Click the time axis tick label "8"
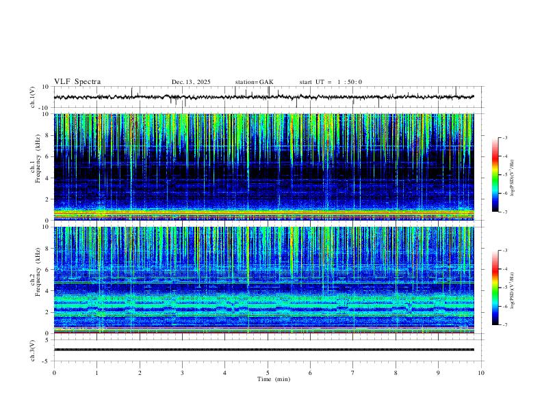 click(x=396, y=373)
